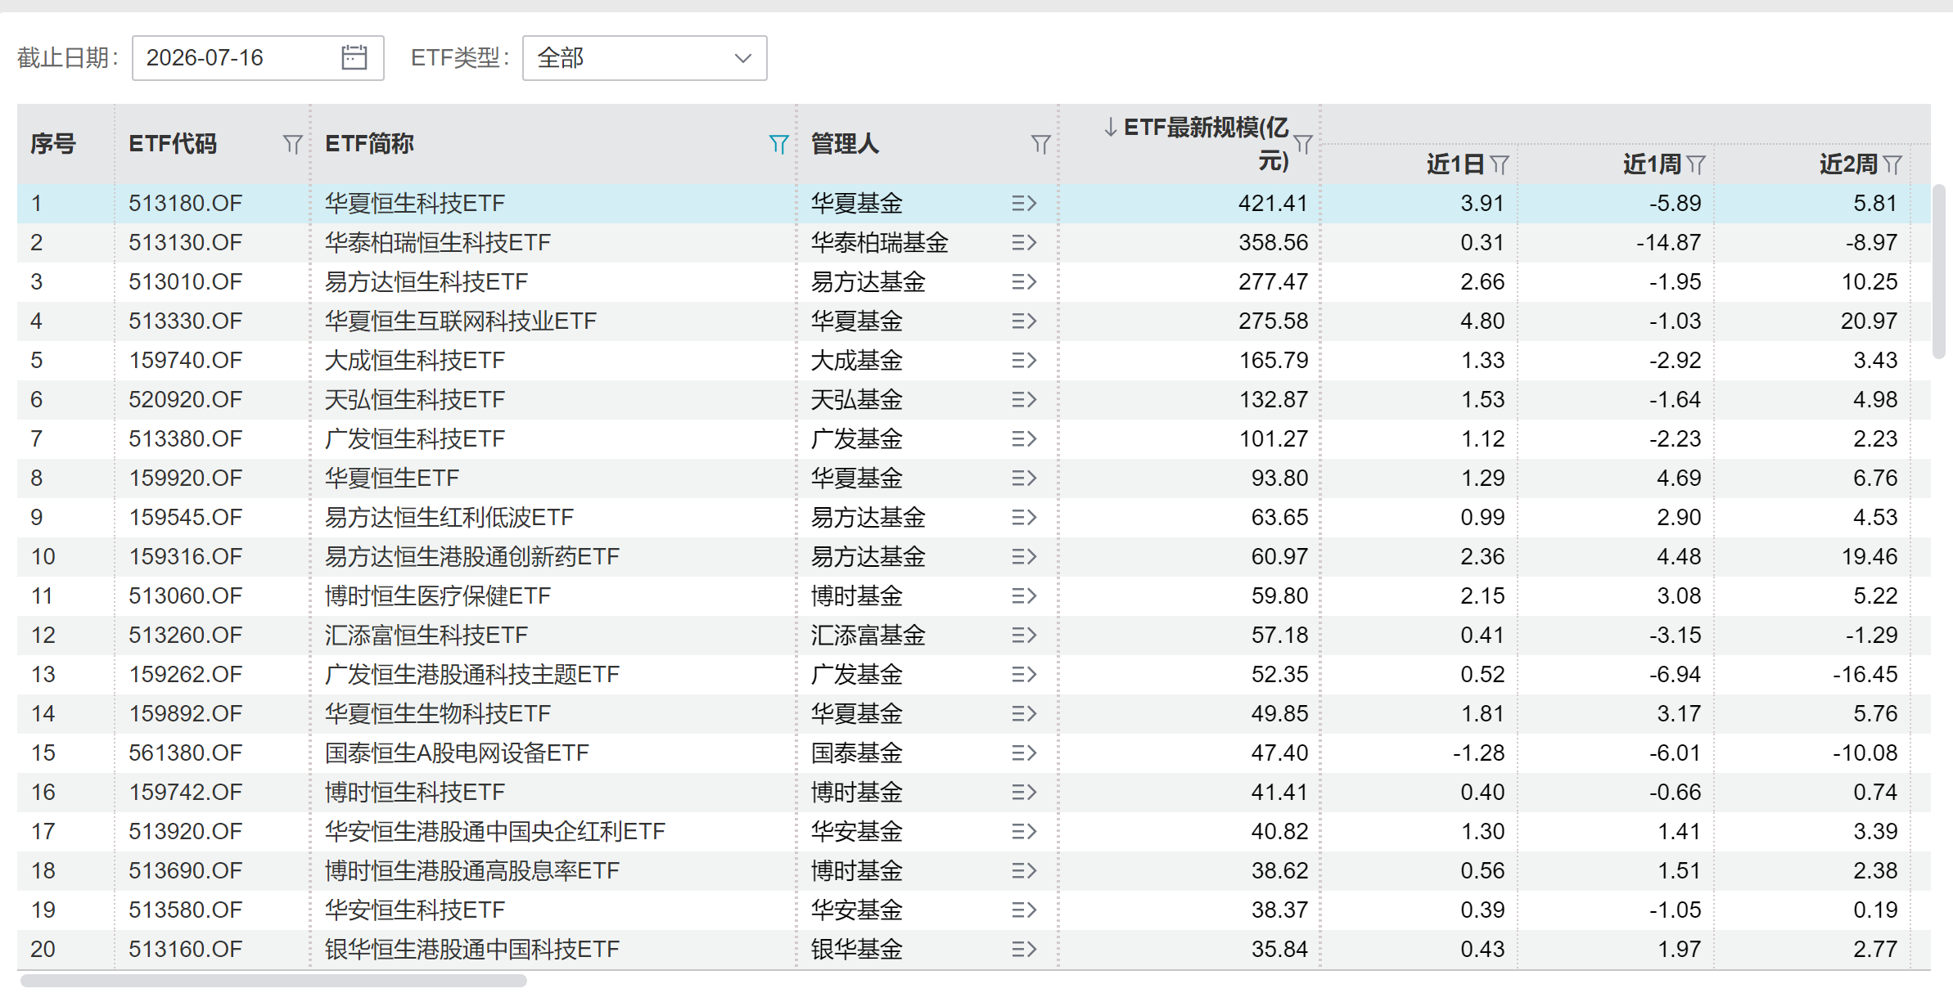Select the 华夏恒生互联网科技业ETF name cell
The height and width of the screenshot is (993, 1953).
pyautogui.click(x=461, y=321)
